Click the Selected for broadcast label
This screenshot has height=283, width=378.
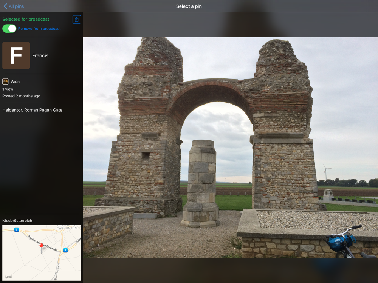click(x=26, y=19)
